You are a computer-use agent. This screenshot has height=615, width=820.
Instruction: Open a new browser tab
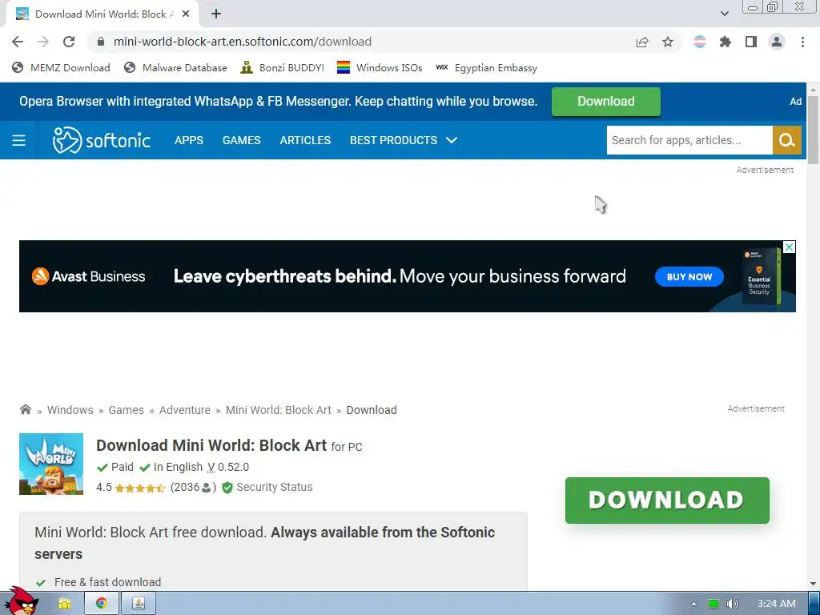pos(216,14)
